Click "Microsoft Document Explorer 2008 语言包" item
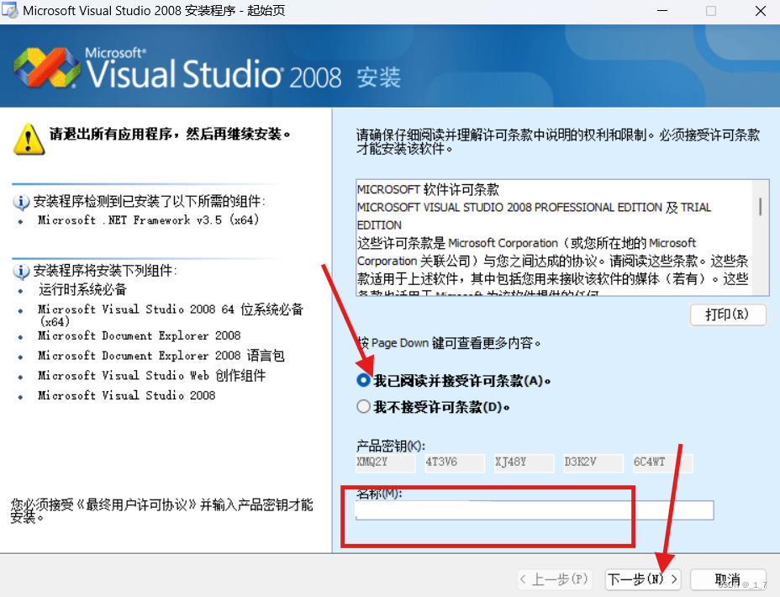This screenshot has height=597, width=780. pos(161,356)
